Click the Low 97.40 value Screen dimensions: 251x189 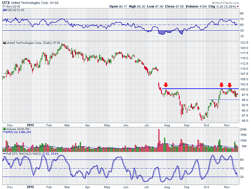[x=155, y=6]
